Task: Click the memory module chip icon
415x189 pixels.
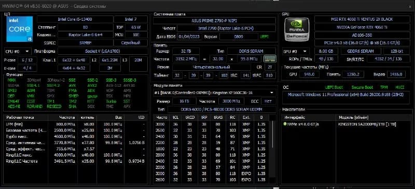Action: [270, 59]
